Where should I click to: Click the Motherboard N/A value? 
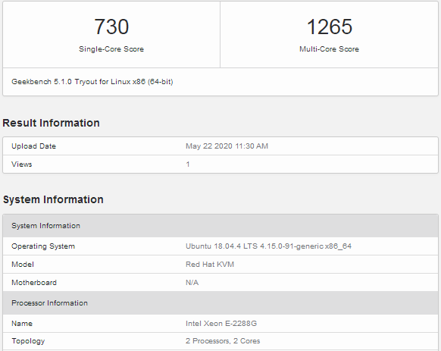(192, 282)
